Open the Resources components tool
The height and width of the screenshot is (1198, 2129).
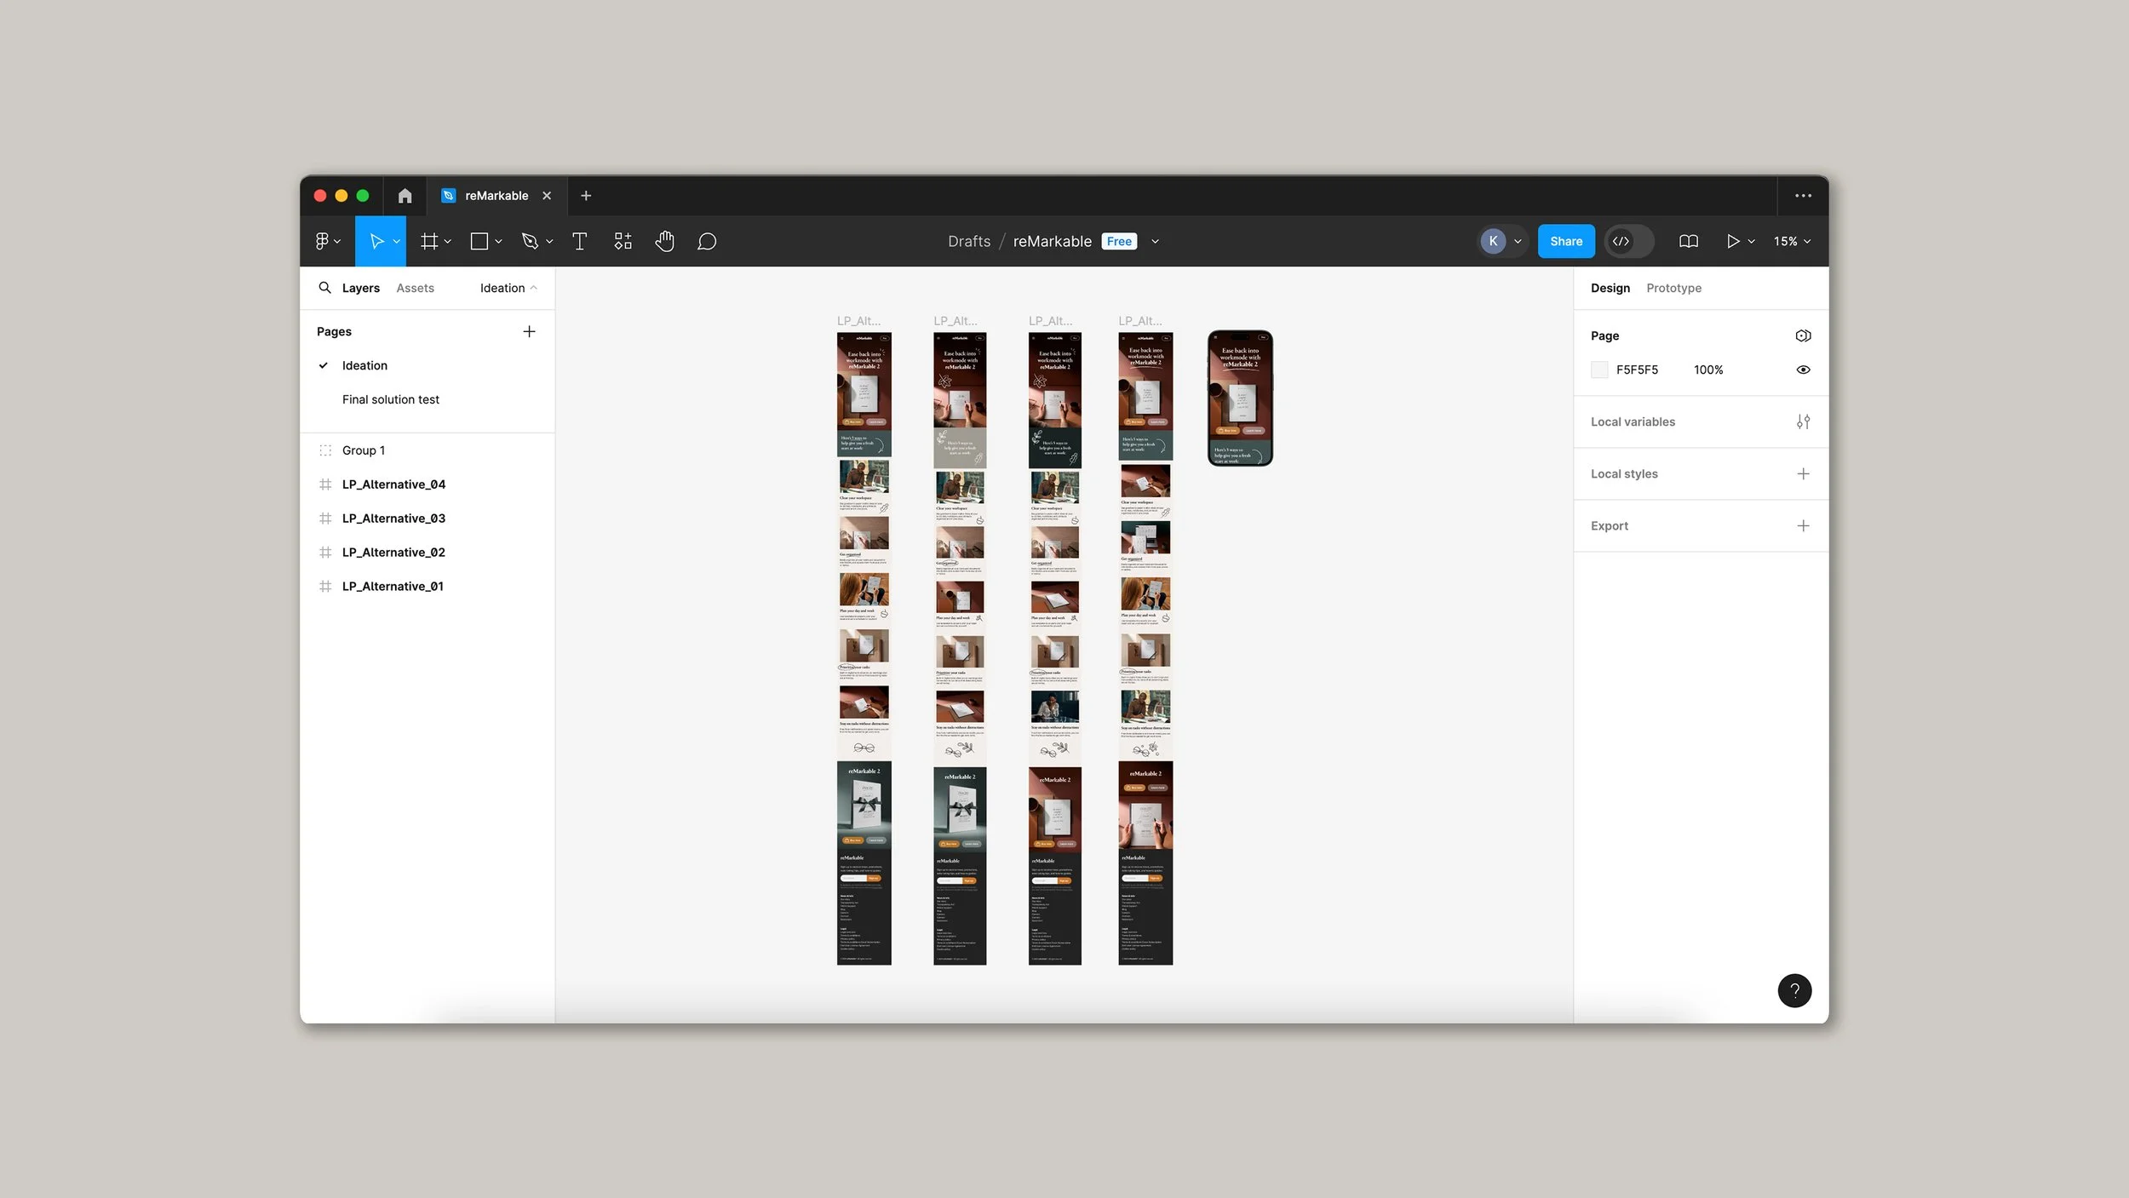(623, 242)
